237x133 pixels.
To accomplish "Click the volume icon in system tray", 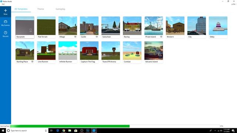I will 221,130.
